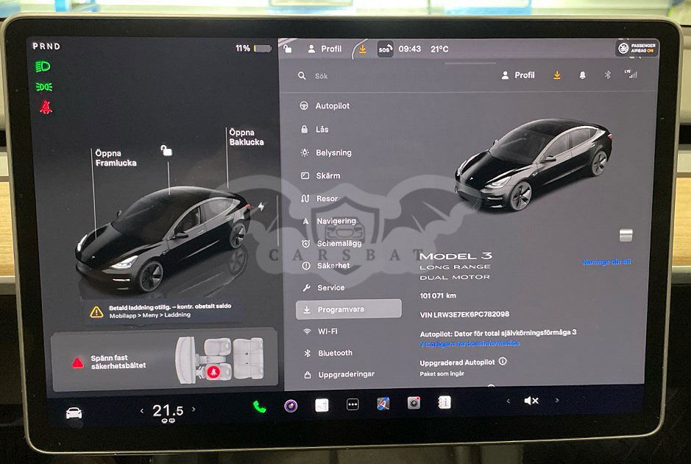Image resolution: width=691 pixels, height=464 pixels.
Task: Open all apps three-dots launcher
Action: coord(352,404)
